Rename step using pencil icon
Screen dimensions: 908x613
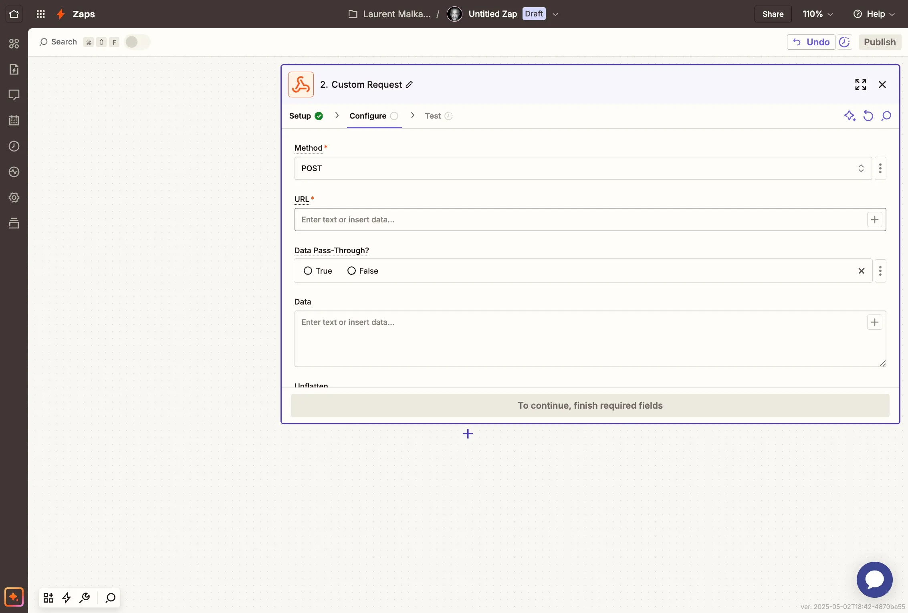click(409, 85)
